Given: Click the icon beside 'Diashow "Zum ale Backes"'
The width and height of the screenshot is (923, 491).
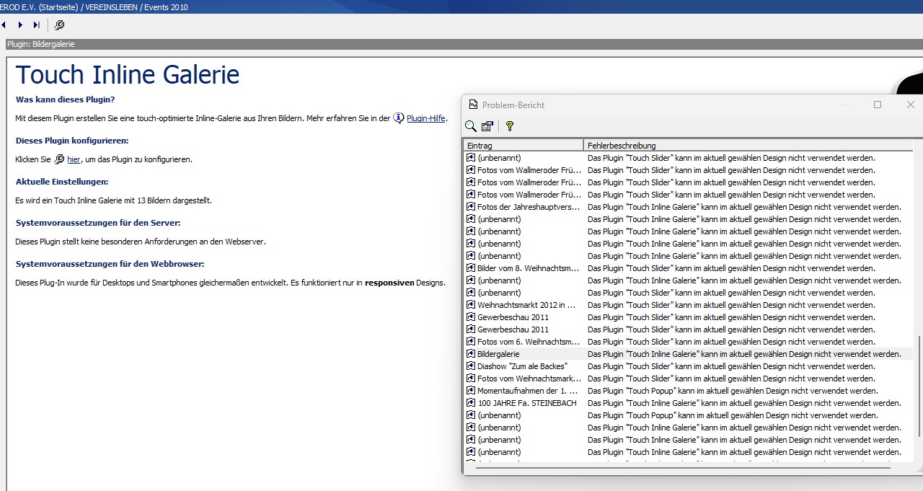Looking at the screenshot, I should point(471,366).
